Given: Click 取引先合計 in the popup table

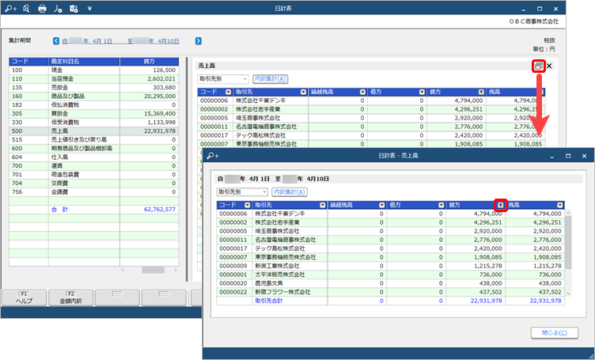Looking at the screenshot, I should (x=269, y=301).
